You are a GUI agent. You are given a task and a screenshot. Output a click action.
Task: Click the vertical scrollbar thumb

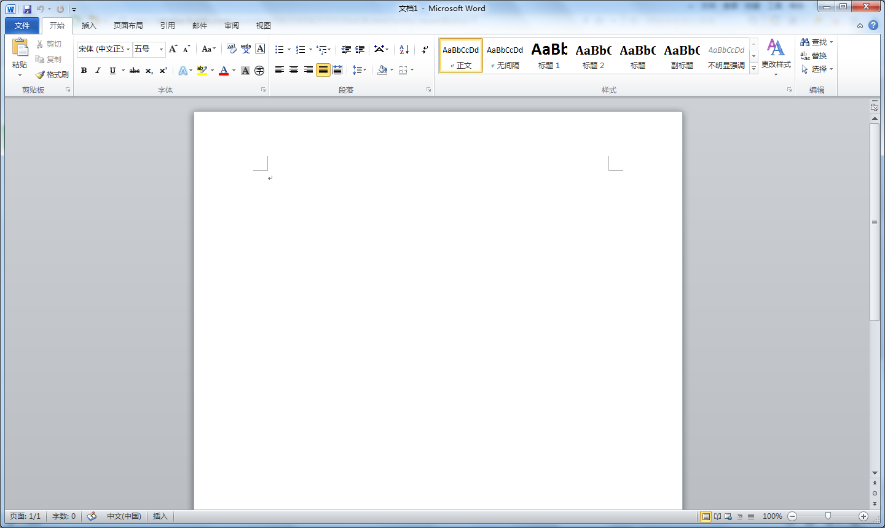point(875,222)
